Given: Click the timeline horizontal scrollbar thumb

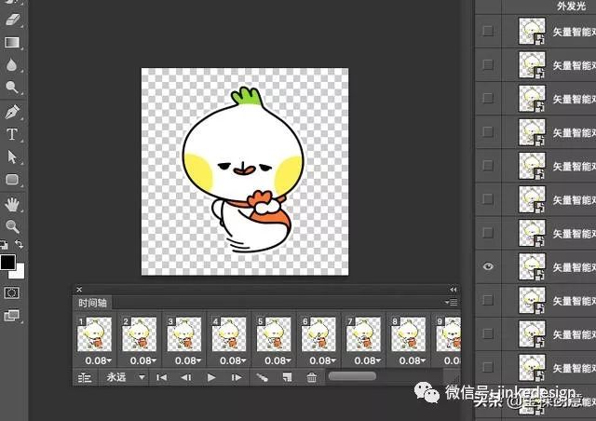Looking at the screenshot, I should (352, 376).
